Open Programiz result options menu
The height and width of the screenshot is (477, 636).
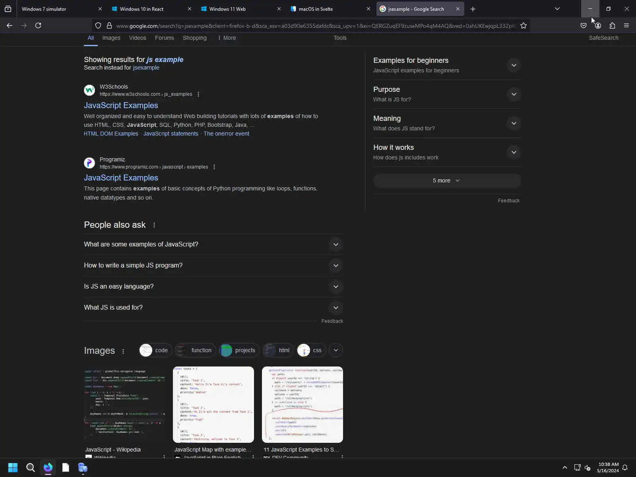(x=214, y=167)
